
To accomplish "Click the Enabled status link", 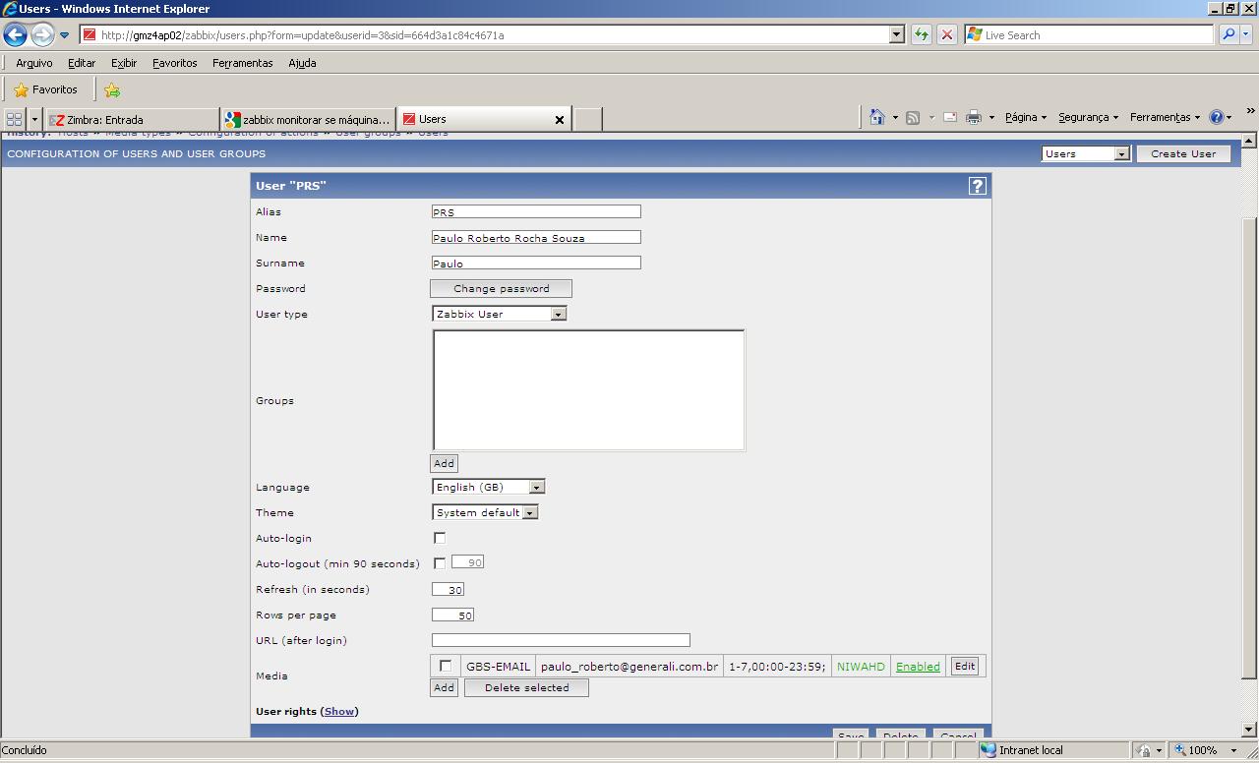I will coord(918,667).
